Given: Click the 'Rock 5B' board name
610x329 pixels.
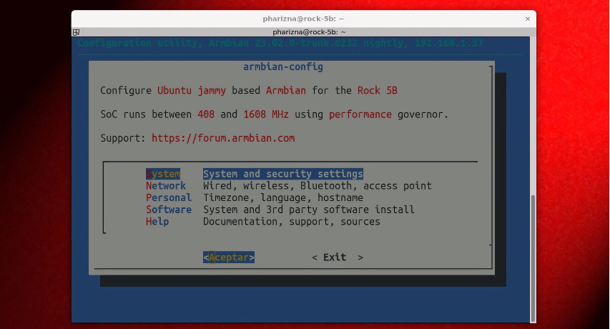Looking at the screenshot, I should (378, 91).
